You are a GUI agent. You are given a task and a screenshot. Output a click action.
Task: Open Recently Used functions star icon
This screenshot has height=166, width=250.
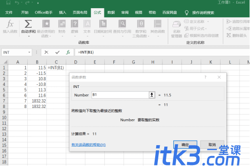46,24
